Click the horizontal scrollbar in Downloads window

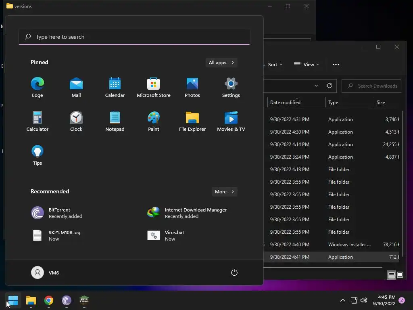tap(323, 267)
